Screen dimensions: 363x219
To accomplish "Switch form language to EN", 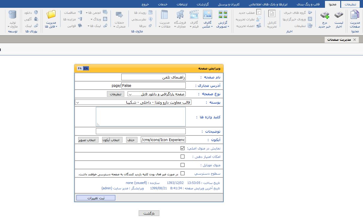I will coord(86,69).
